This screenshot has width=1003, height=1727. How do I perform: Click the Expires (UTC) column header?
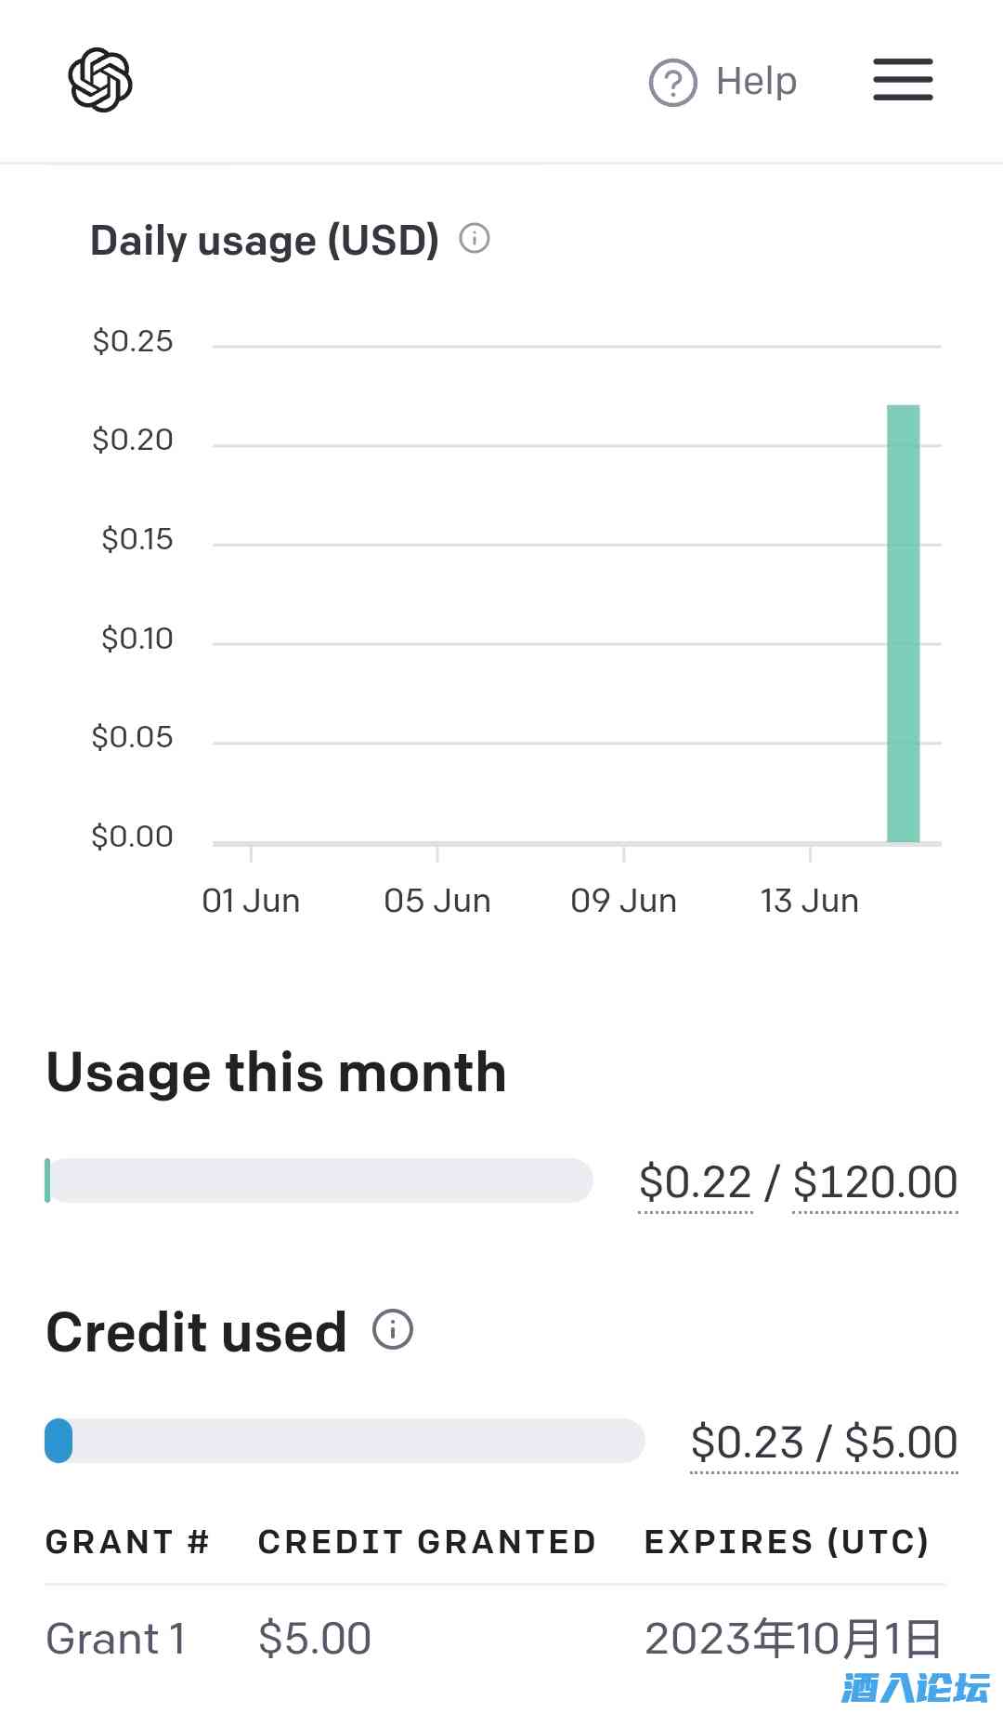coord(787,1542)
